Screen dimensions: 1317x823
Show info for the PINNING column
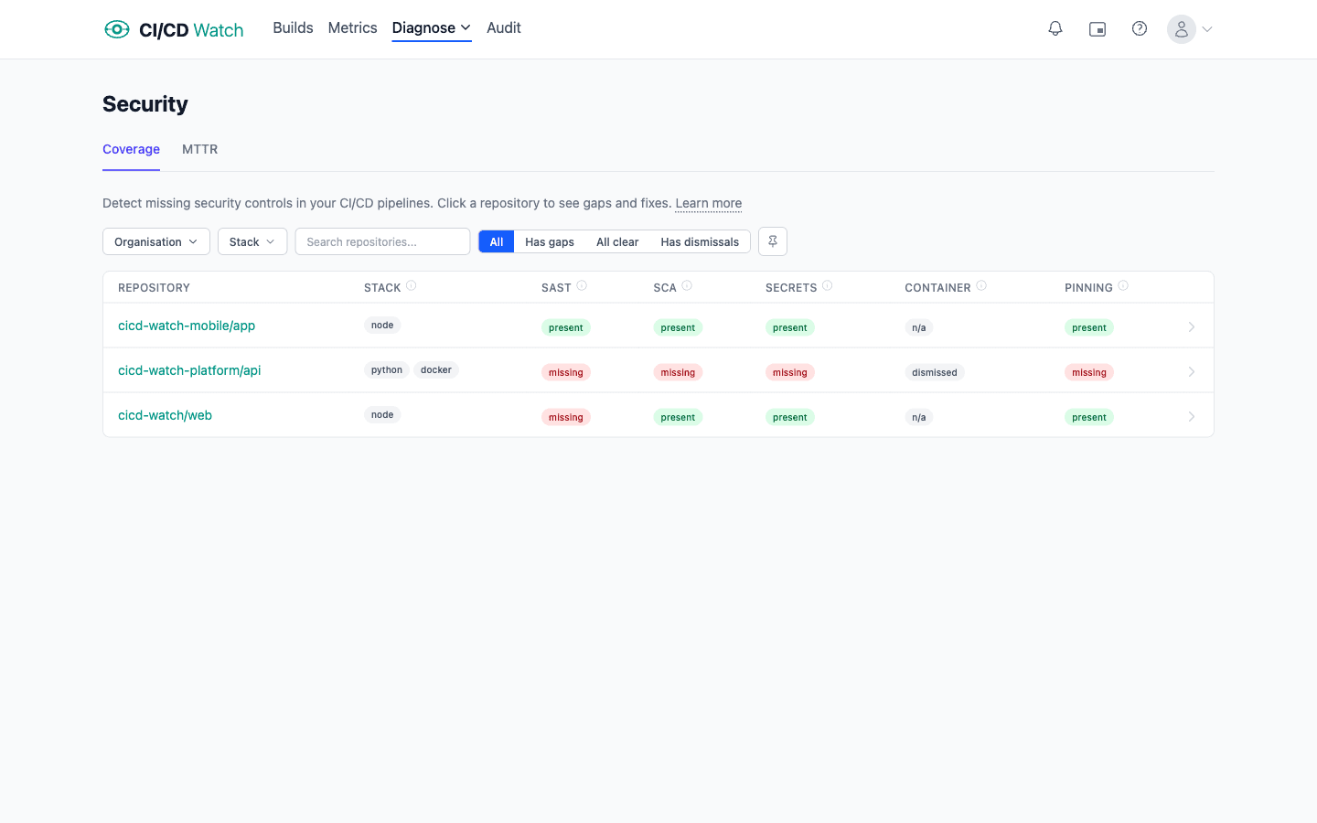coord(1123,286)
